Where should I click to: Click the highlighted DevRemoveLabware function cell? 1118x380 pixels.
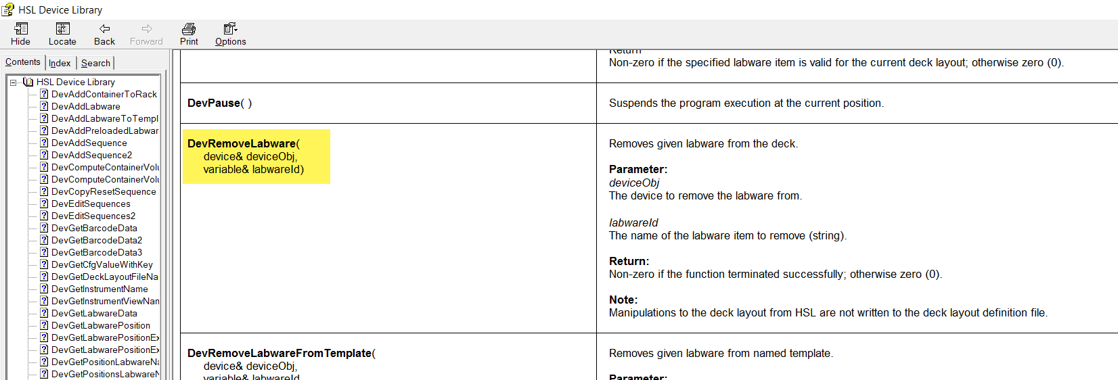[x=256, y=156]
